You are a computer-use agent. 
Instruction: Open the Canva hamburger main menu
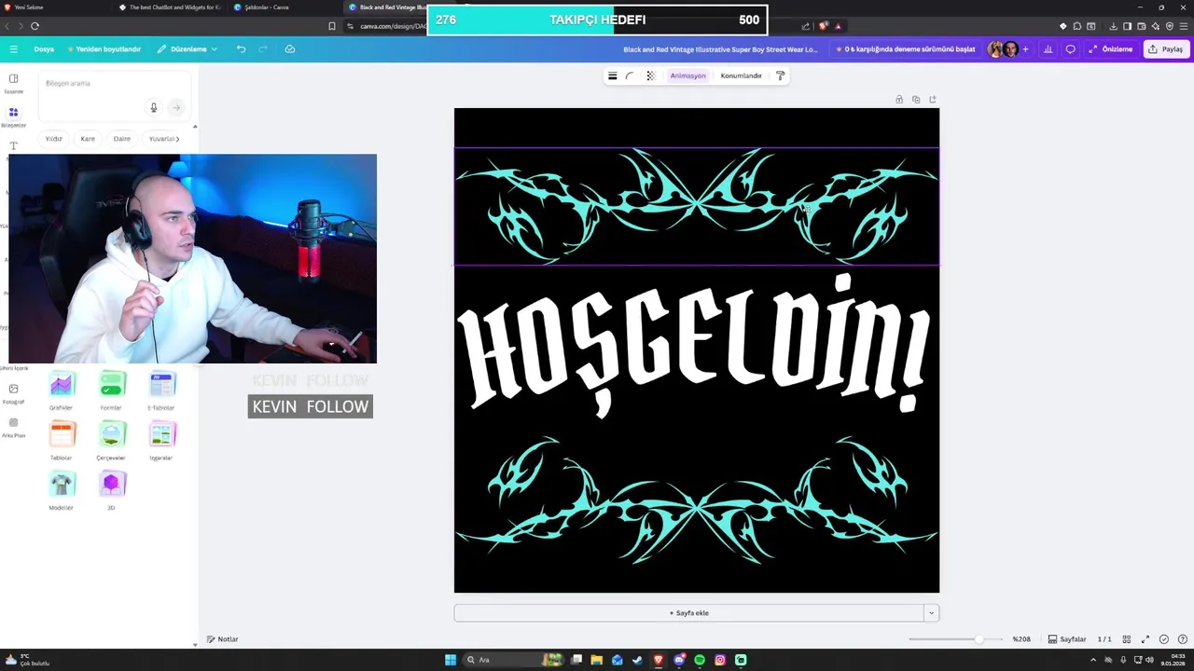pos(13,48)
